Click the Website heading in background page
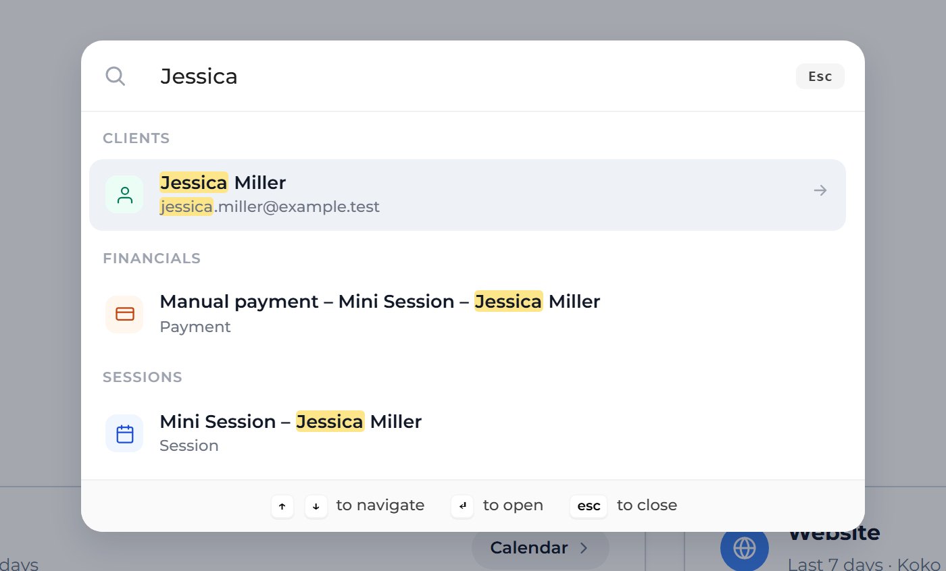The height and width of the screenshot is (571, 946). (x=834, y=533)
